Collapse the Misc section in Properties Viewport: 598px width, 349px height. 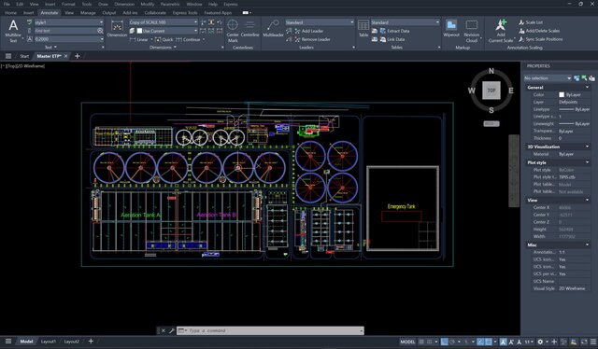click(587, 244)
